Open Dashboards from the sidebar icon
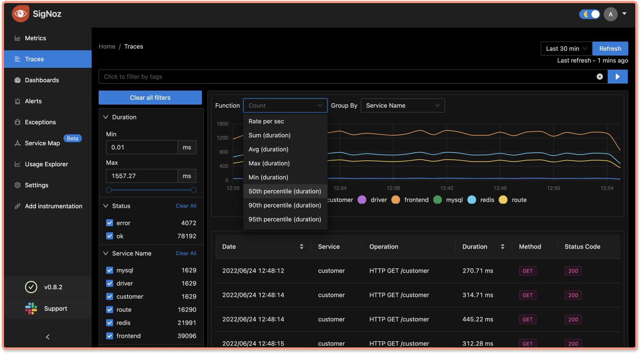Screen dimensions: 641x354 coord(18,80)
